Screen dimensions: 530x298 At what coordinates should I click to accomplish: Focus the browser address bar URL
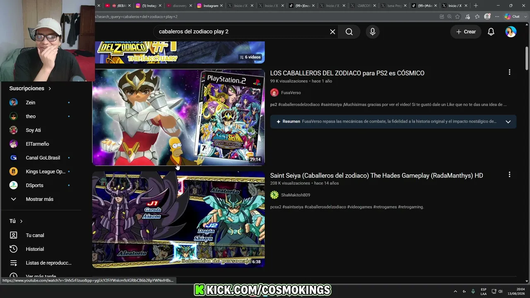coord(265,17)
